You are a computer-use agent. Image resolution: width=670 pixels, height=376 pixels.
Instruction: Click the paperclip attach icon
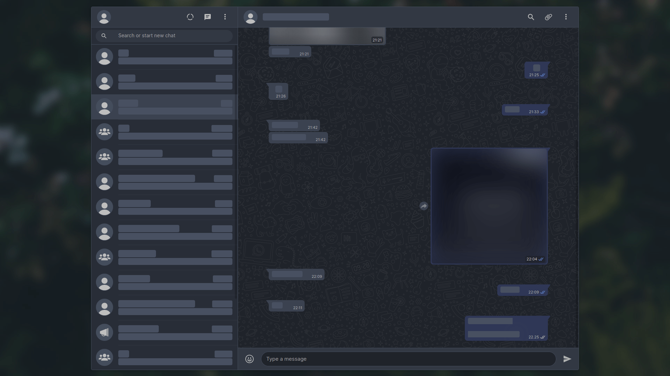(548, 17)
